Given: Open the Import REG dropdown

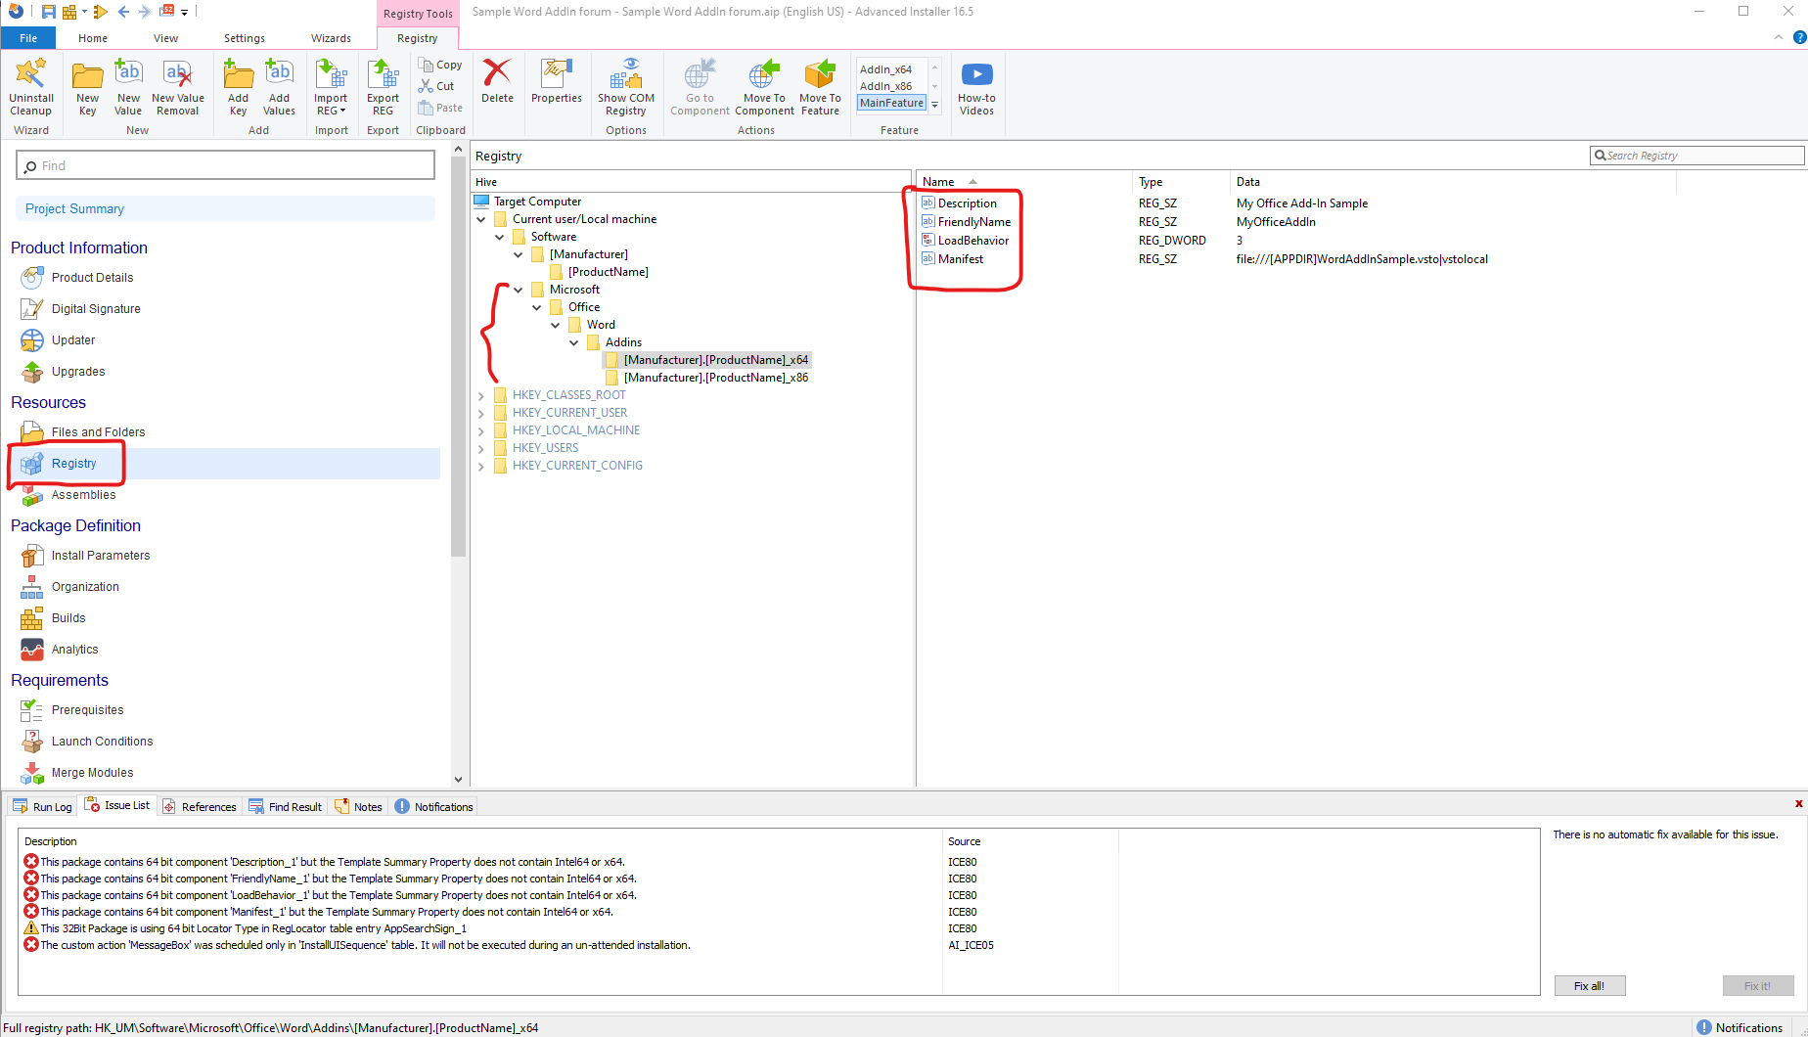Looking at the screenshot, I should click(x=332, y=111).
